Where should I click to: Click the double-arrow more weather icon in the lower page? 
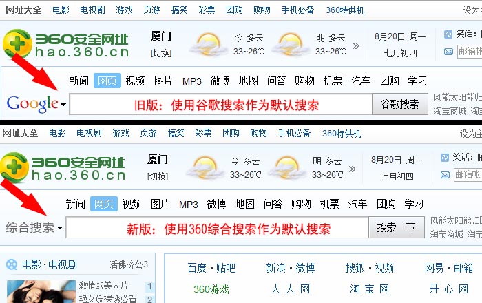(353, 169)
